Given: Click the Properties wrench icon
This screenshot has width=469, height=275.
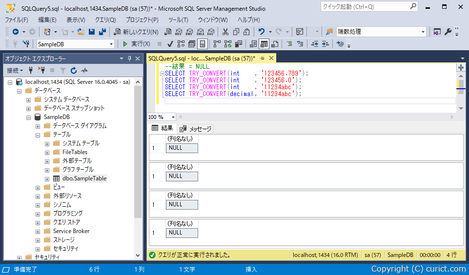Looking at the screenshot, I should [x=448, y=32].
